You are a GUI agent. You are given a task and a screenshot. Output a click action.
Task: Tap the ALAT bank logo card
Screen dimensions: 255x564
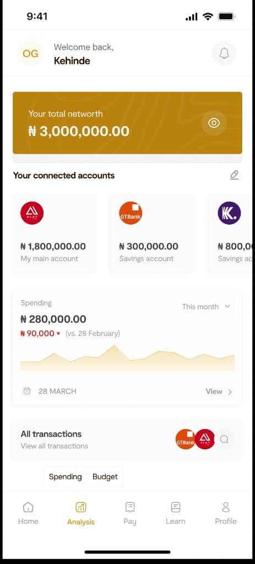(x=32, y=213)
